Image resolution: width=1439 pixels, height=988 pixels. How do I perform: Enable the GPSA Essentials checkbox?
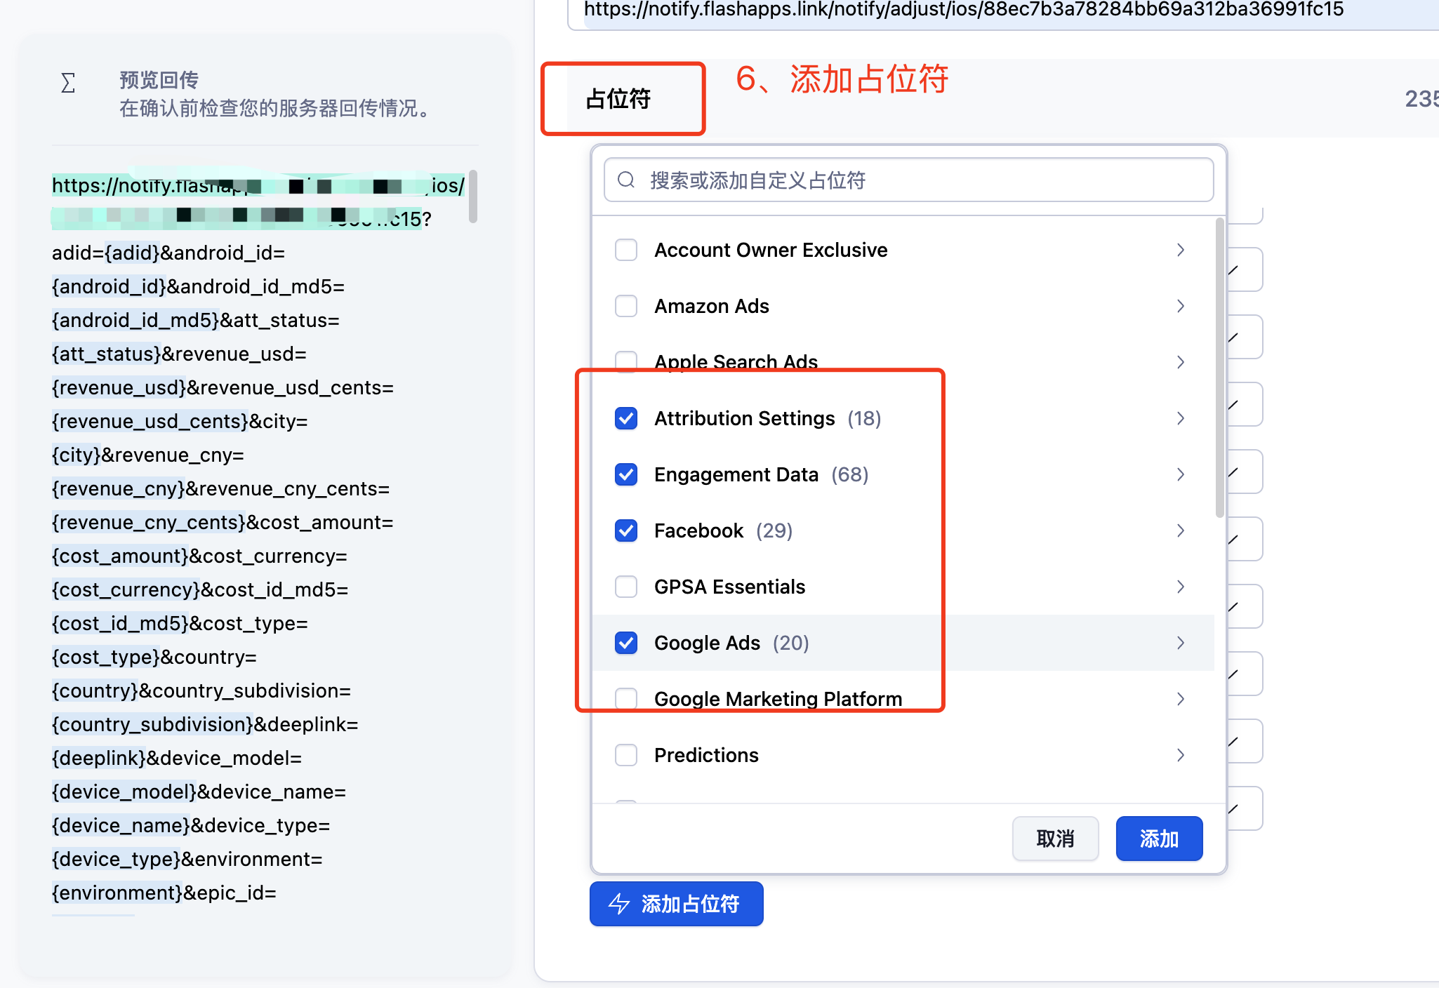pos(625,587)
